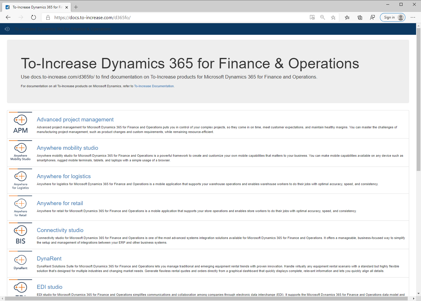This screenshot has height=301, width=421.
Task: Click the horizontal scrollbar at bottom
Action: (206, 298)
